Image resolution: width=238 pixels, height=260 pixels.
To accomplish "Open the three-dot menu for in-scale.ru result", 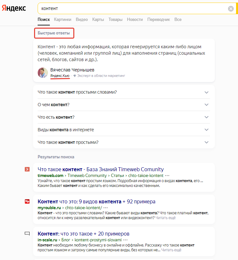I will point(125,240).
